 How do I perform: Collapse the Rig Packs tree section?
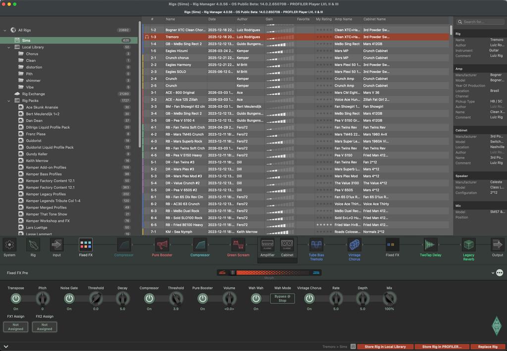[x=9, y=101]
